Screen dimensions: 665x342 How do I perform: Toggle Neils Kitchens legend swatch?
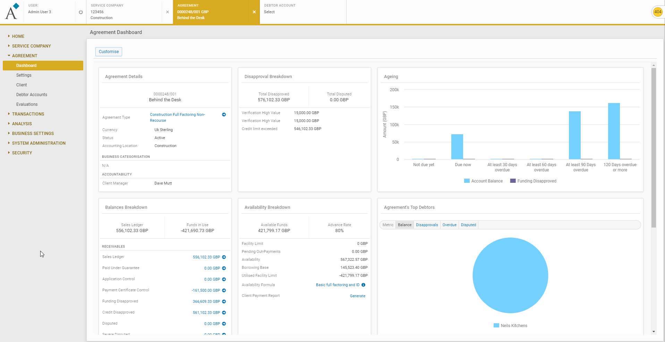(496, 325)
